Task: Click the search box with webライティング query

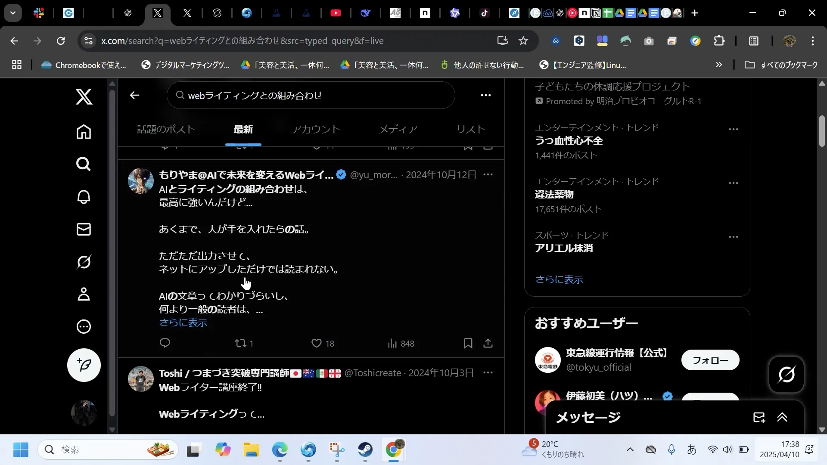Action: pyautogui.click(x=311, y=95)
